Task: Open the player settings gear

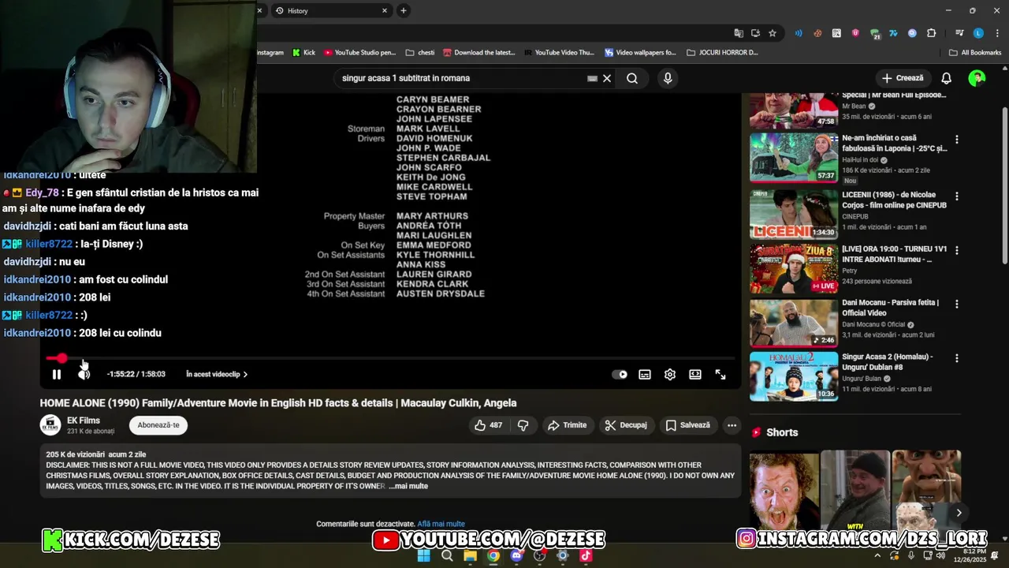Action: (670, 375)
